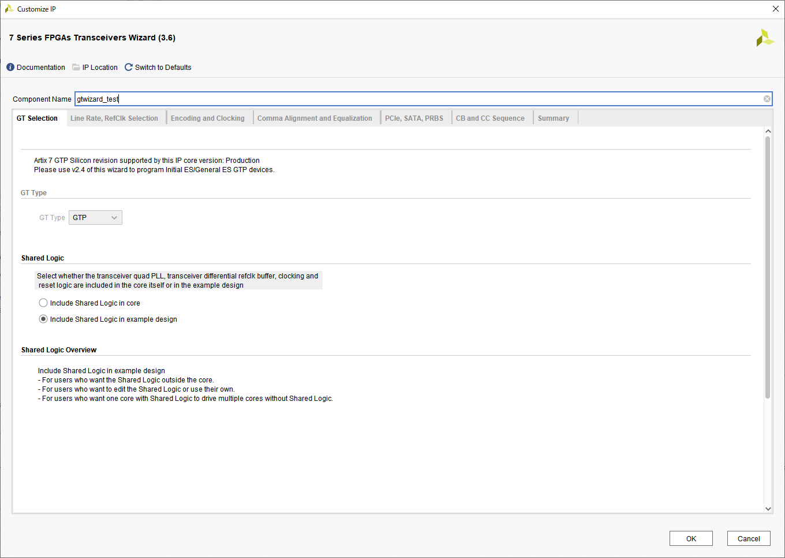785x558 pixels.
Task: View the Summary tab
Action: coord(554,118)
